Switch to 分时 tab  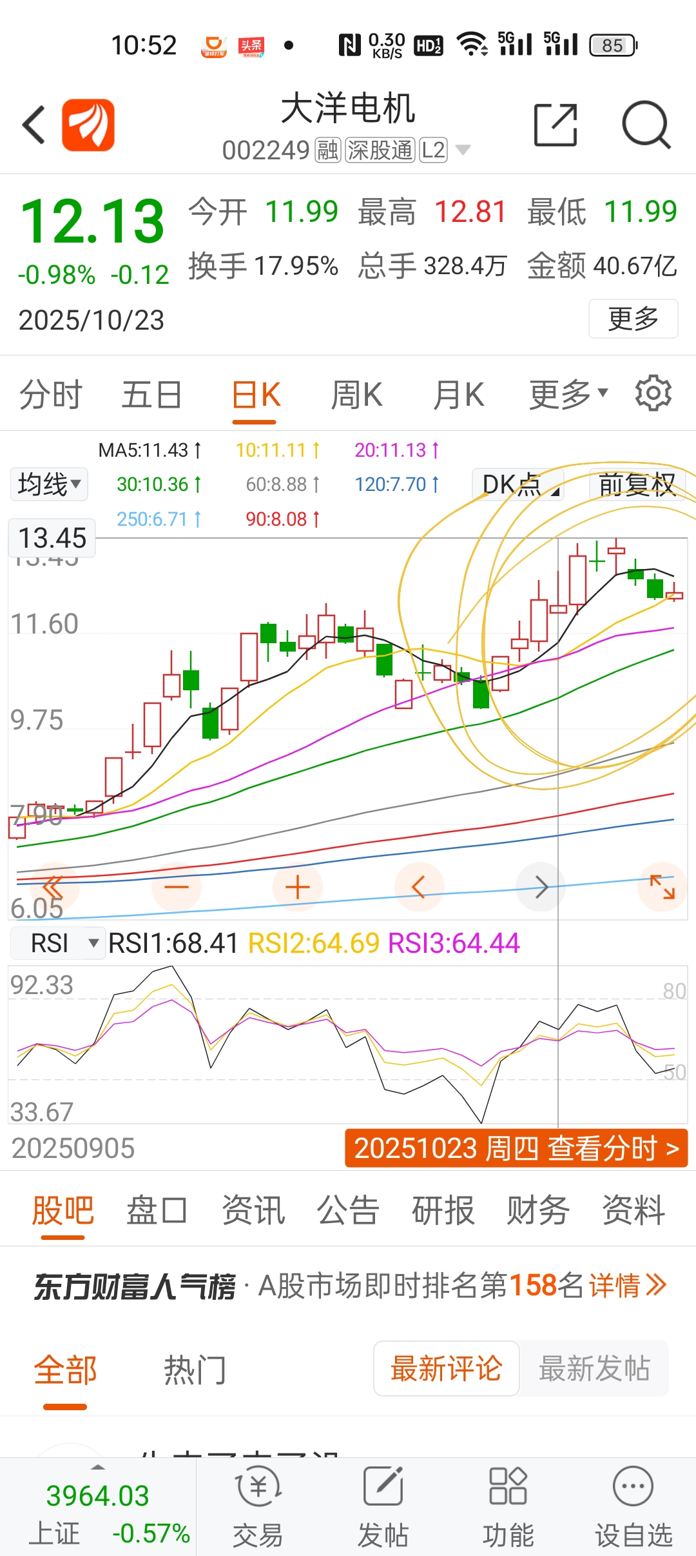(51, 394)
